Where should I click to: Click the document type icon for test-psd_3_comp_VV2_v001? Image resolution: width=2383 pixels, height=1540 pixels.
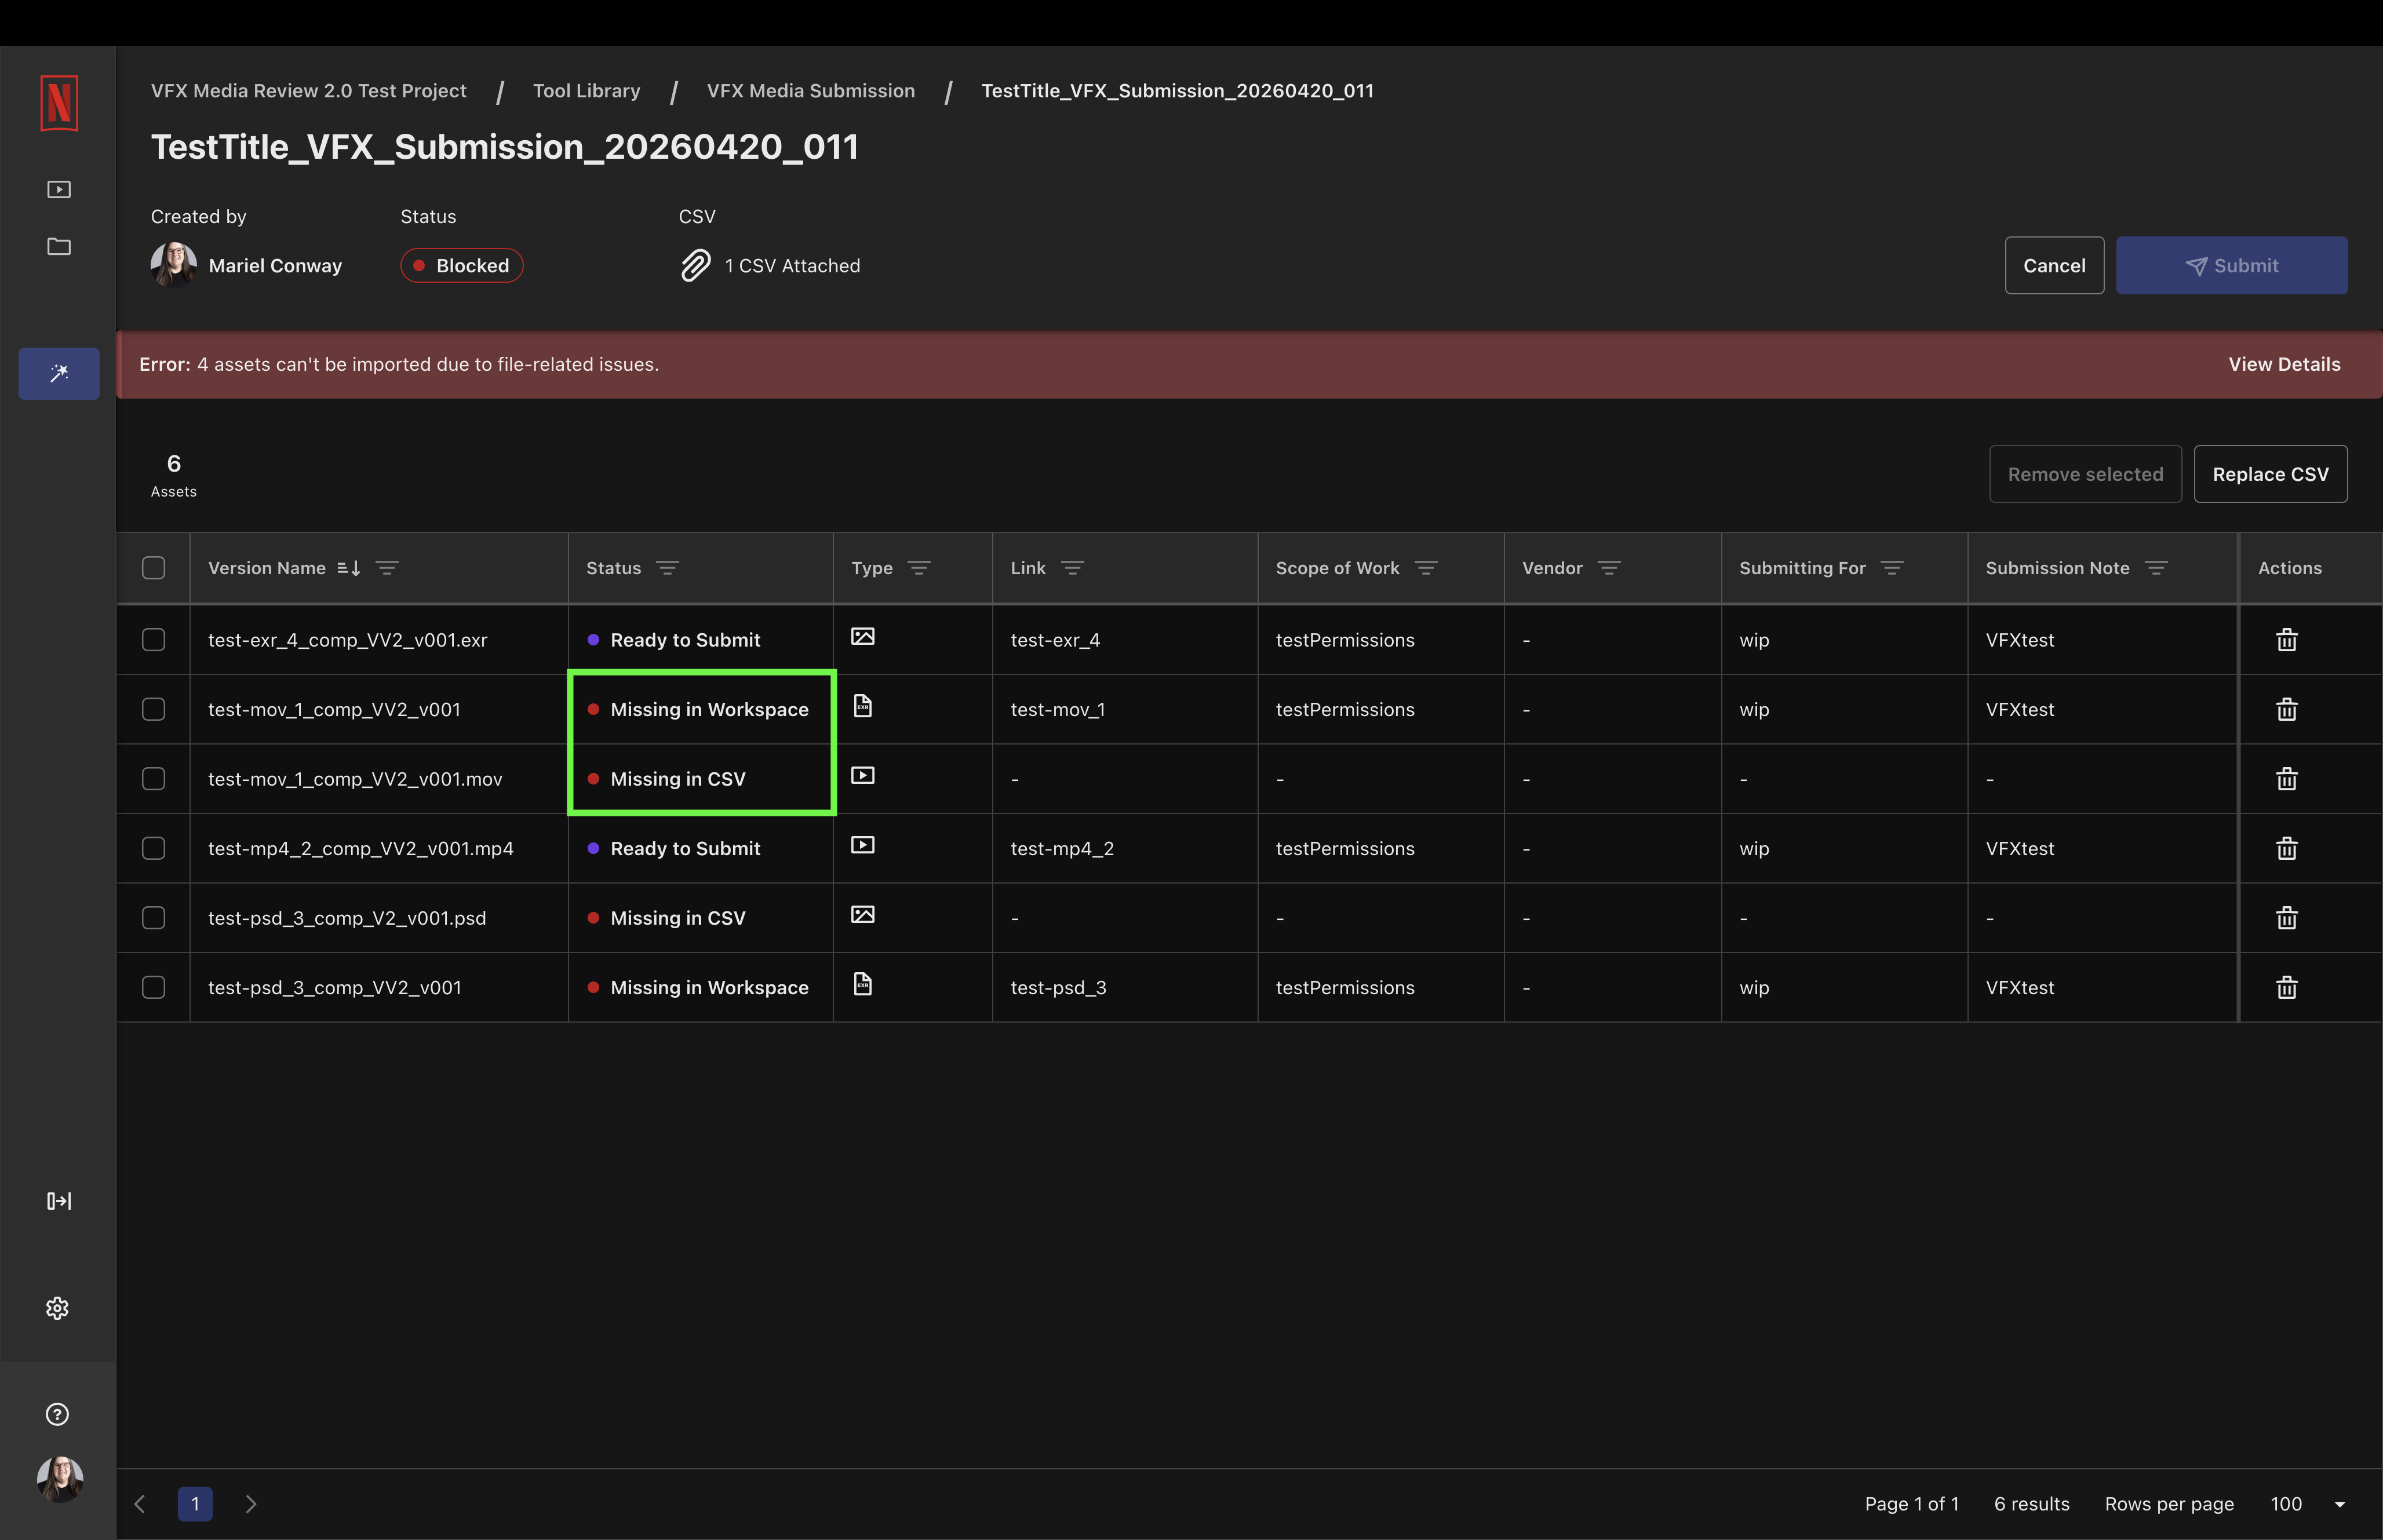pyautogui.click(x=863, y=984)
